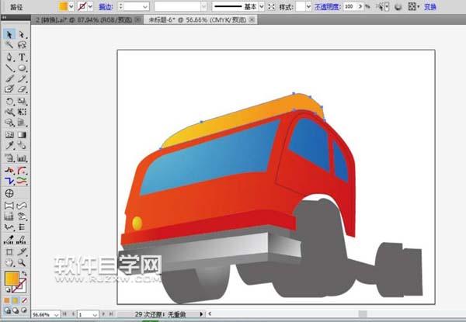Image resolution: width=466 pixels, height=322 pixels.
Task: Click the horizontal scrollbar thumb
Action: click(x=363, y=314)
